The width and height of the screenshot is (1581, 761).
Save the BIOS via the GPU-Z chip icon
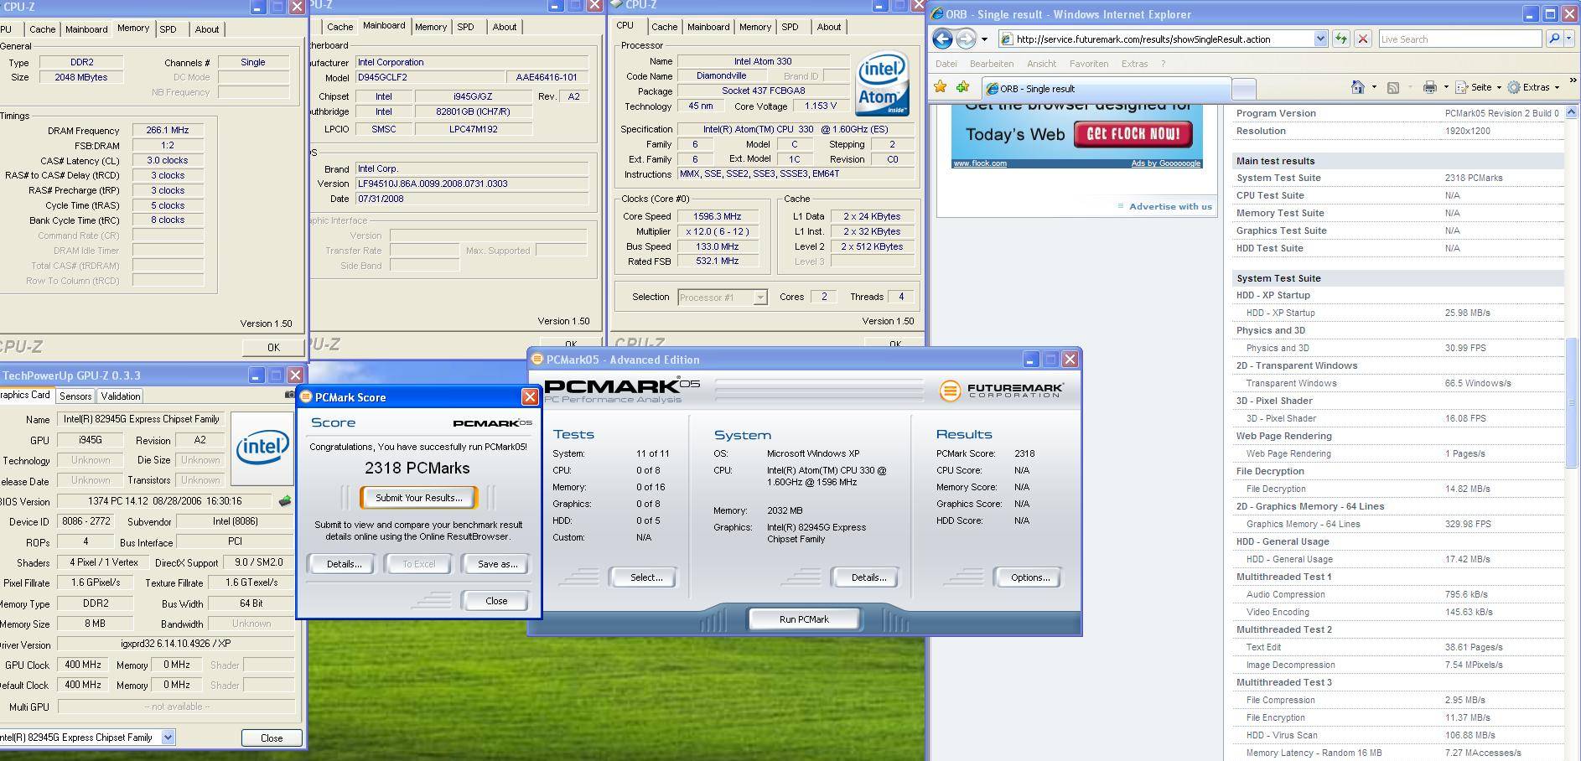pos(285,500)
